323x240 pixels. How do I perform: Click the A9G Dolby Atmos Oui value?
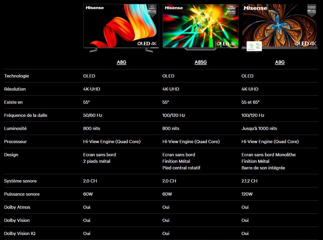pos(245,207)
